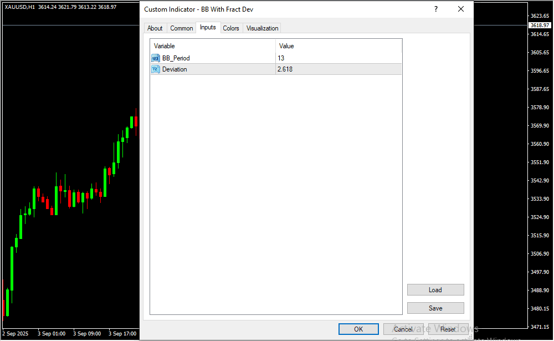
Task: Go to the Visualization tab
Action: tap(263, 28)
